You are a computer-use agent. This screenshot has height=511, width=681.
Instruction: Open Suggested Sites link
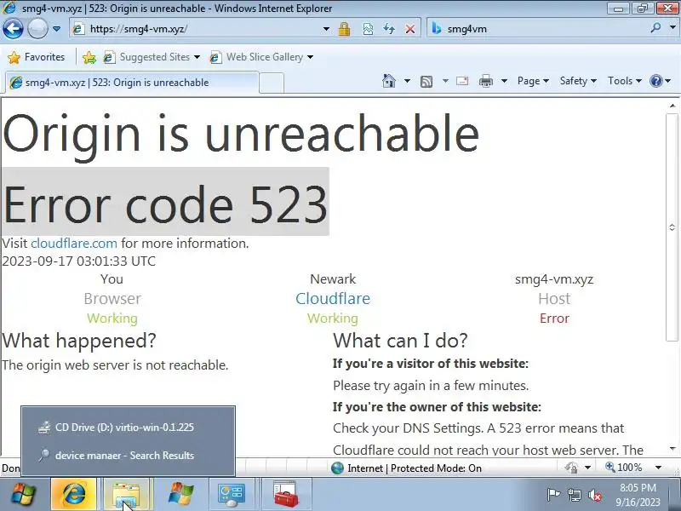click(154, 57)
